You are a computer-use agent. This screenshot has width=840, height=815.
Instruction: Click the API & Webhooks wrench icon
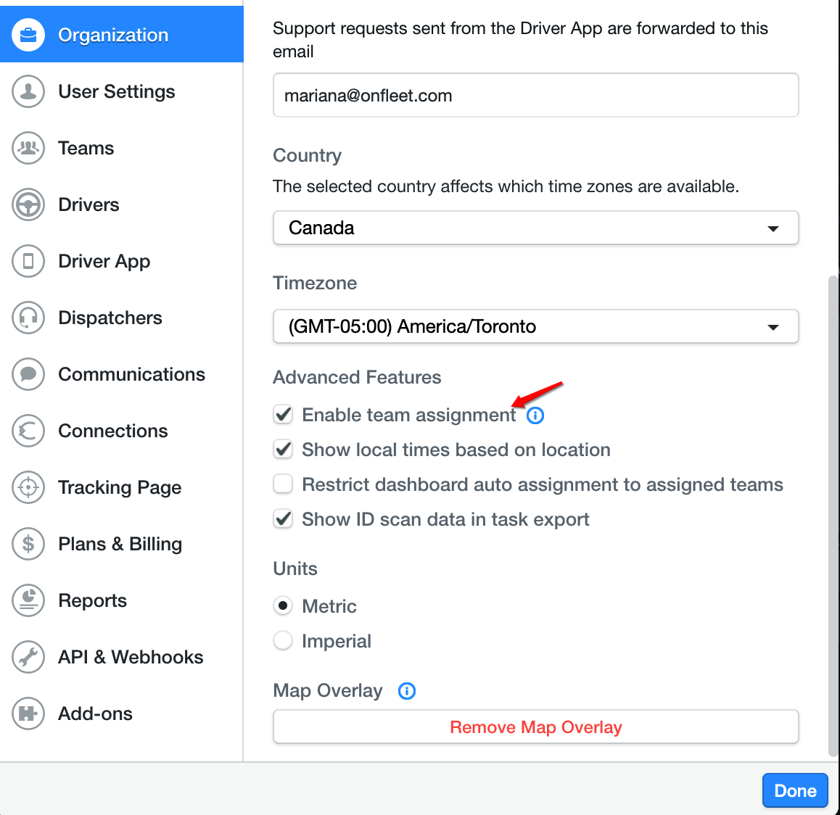click(x=28, y=657)
